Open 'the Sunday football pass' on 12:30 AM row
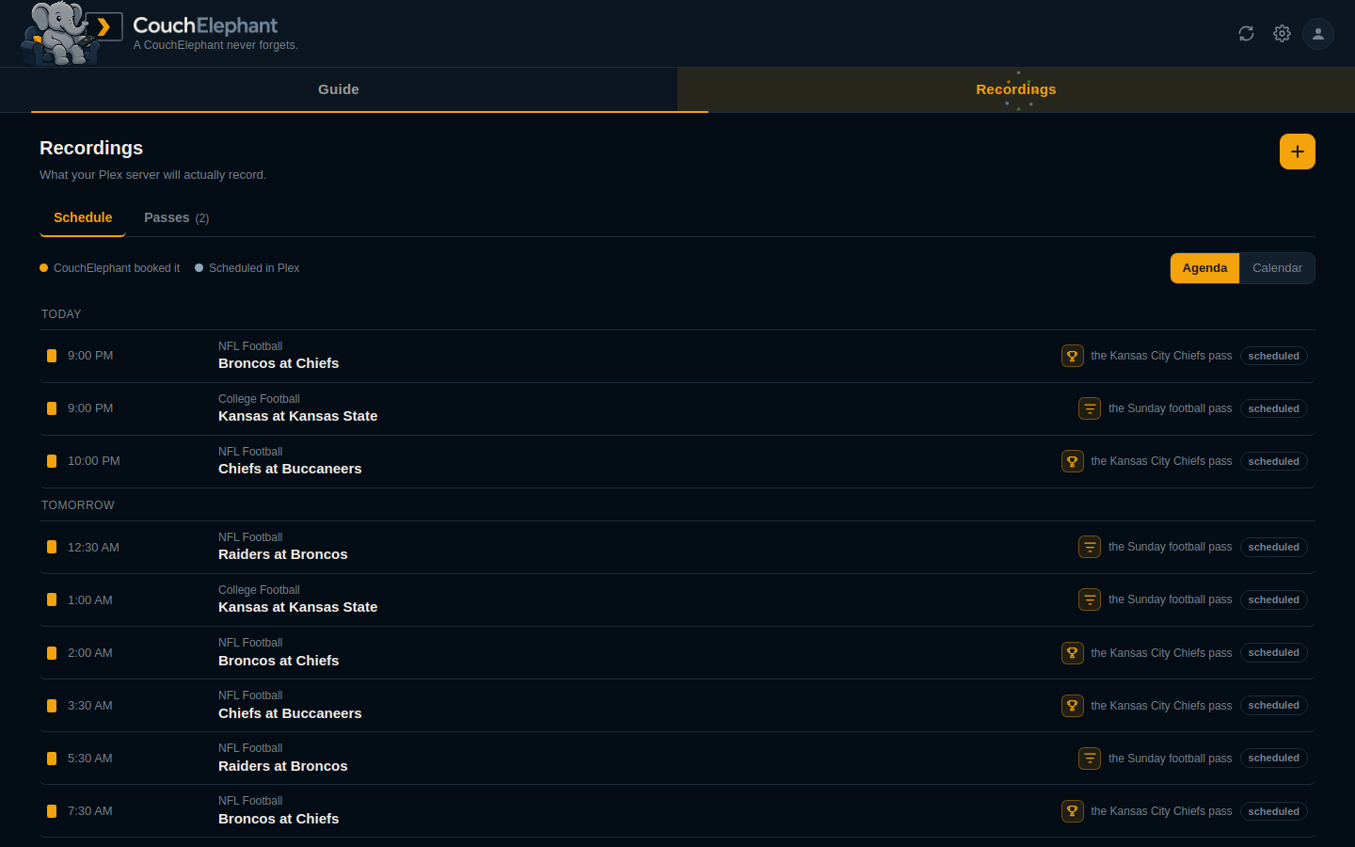Image resolution: width=1355 pixels, height=847 pixels. tap(1170, 547)
